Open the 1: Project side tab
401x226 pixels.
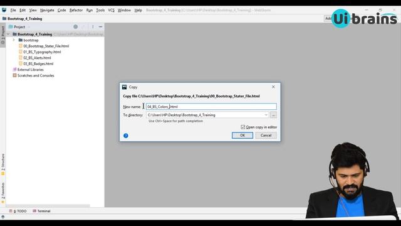click(3, 35)
